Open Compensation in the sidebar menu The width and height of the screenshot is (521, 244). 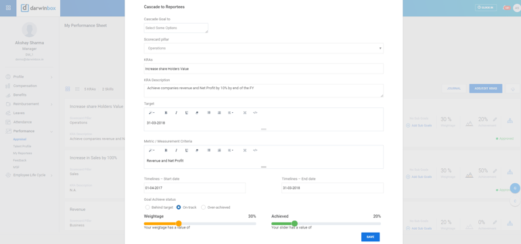[x=25, y=86]
